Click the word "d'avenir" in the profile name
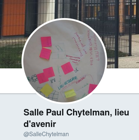 point(40,124)
